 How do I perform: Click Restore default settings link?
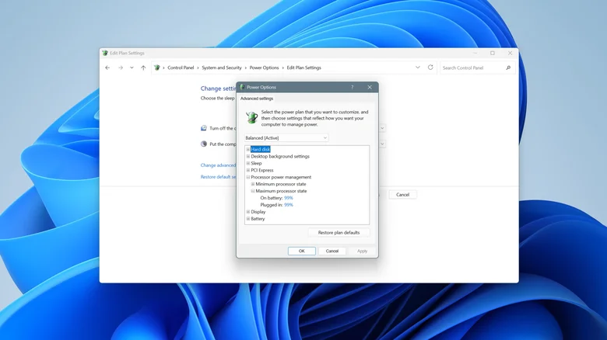click(x=218, y=177)
